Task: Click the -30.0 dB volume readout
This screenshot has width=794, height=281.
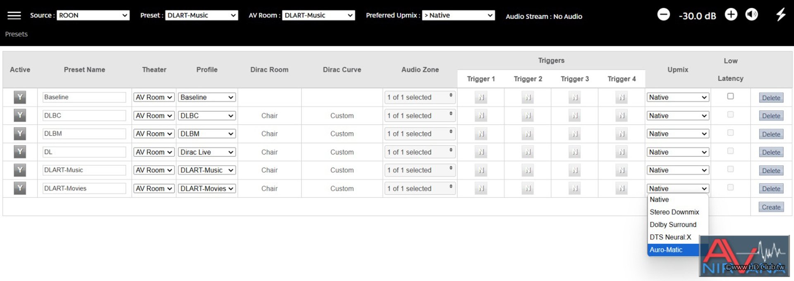Action: point(697,16)
